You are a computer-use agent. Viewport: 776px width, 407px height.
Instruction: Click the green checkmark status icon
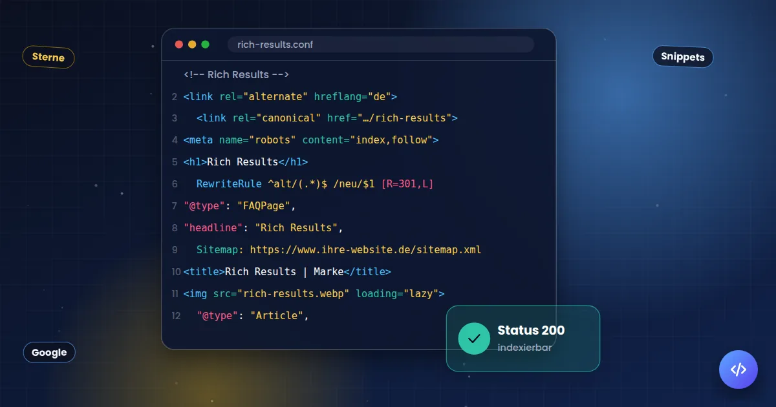click(x=474, y=339)
